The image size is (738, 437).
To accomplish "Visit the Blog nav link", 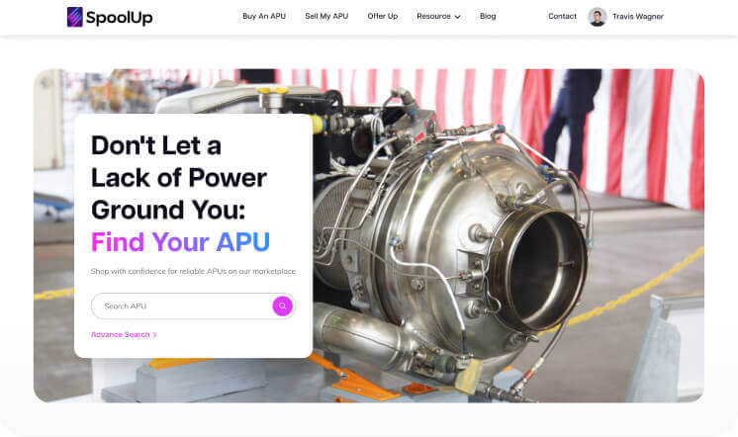I will coord(488,16).
